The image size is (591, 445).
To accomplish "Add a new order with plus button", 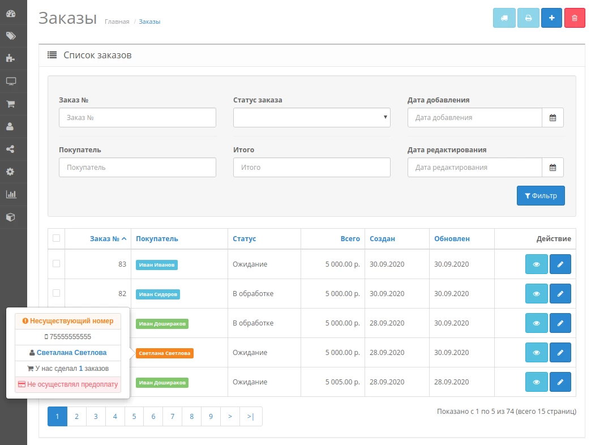I will (x=551, y=18).
